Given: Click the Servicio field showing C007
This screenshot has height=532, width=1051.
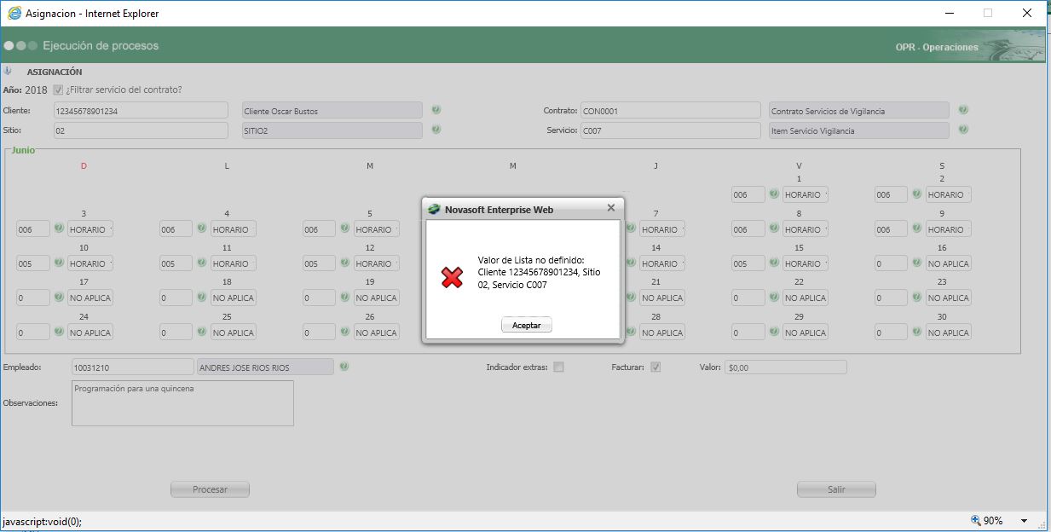Looking at the screenshot, I should [671, 130].
